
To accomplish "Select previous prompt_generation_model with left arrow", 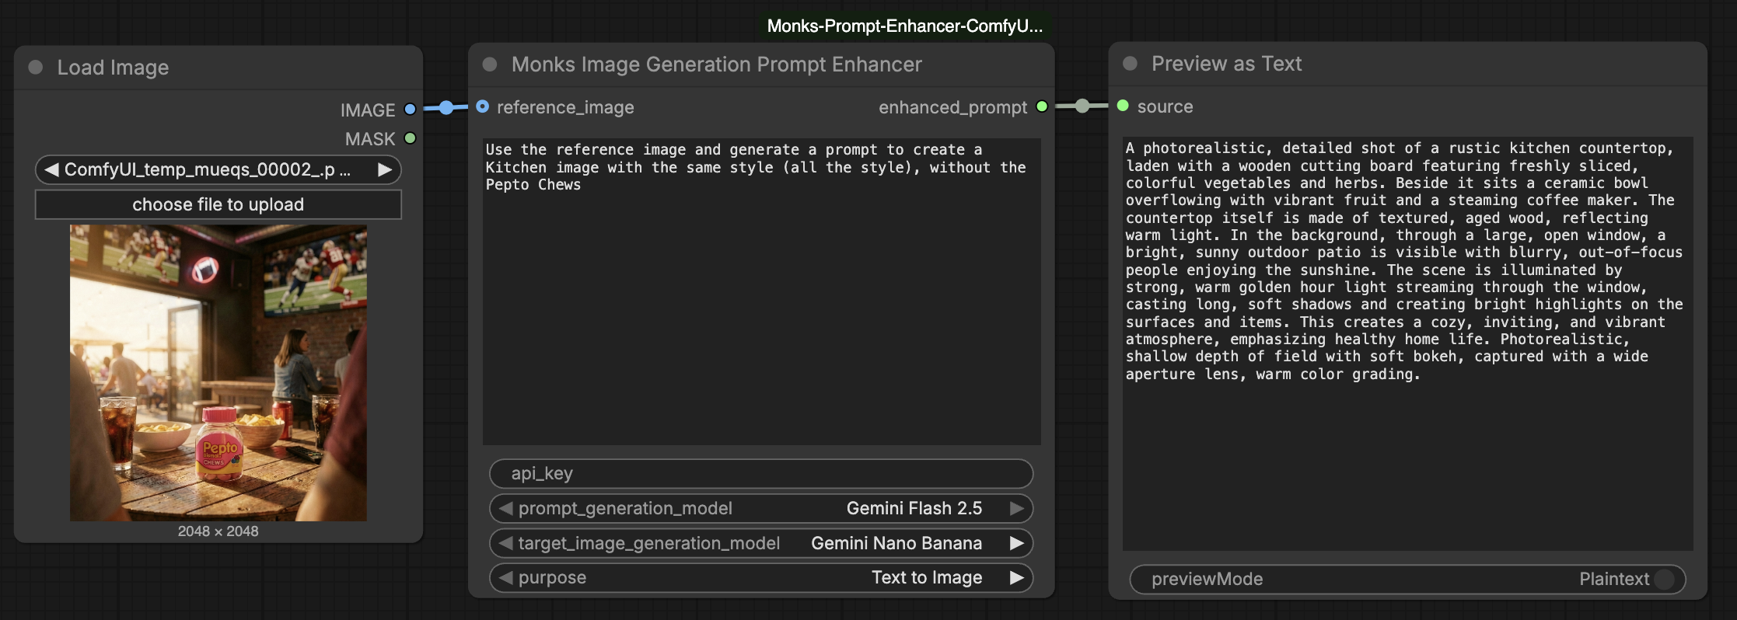I will [506, 508].
